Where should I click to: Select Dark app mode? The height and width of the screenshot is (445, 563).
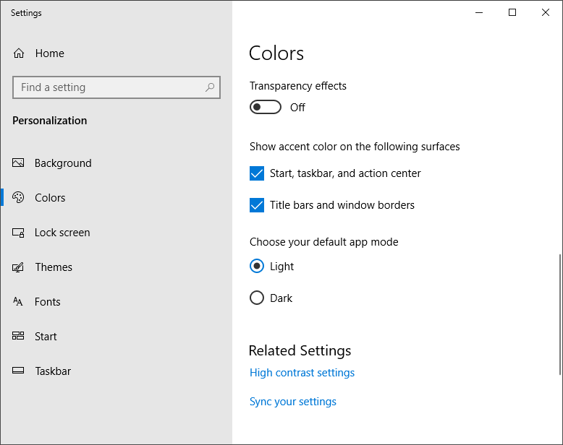(257, 298)
